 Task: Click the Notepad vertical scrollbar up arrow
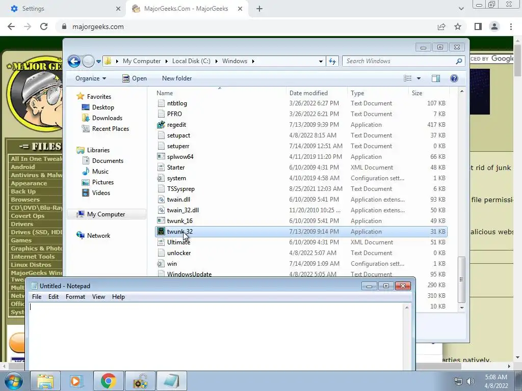(407, 308)
